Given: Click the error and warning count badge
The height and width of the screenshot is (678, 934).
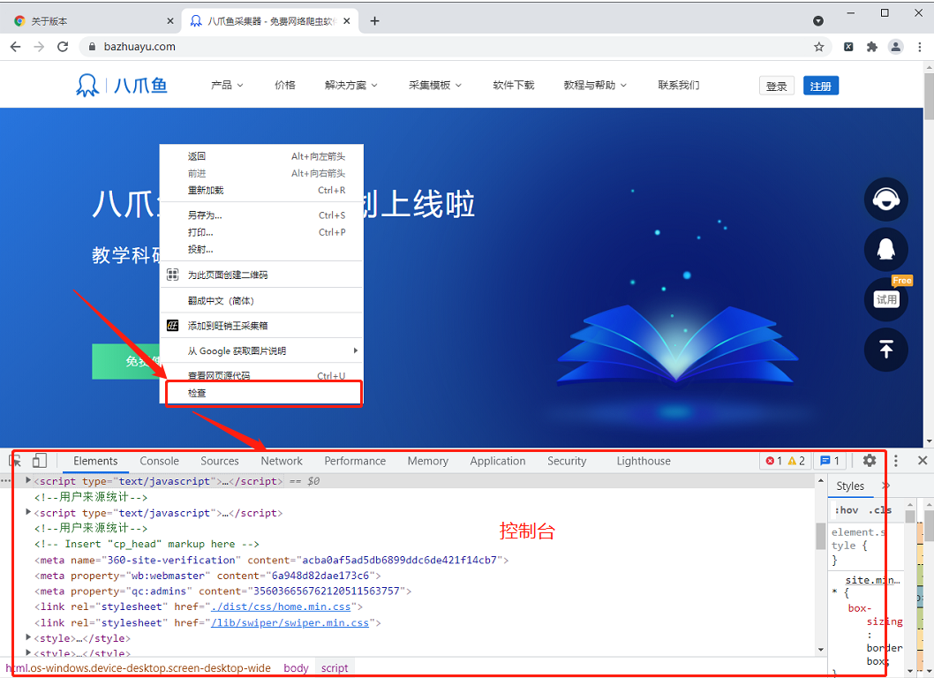Looking at the screenshot, I should (x=785, y=461).
